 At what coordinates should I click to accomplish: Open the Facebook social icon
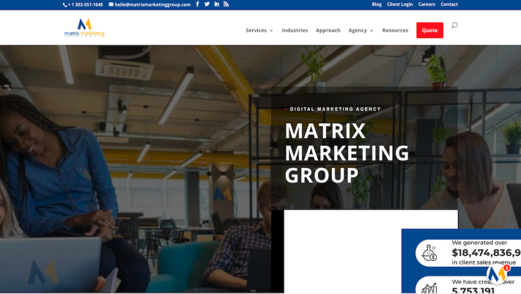tap(197, 4)
